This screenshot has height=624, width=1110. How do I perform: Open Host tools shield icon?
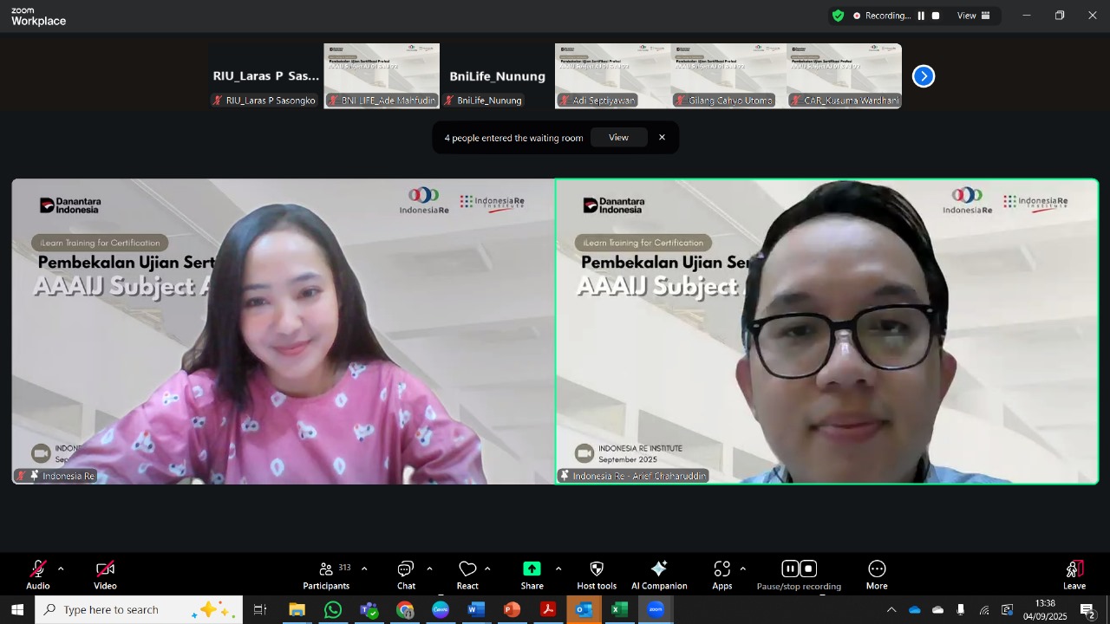pos(597,574)
